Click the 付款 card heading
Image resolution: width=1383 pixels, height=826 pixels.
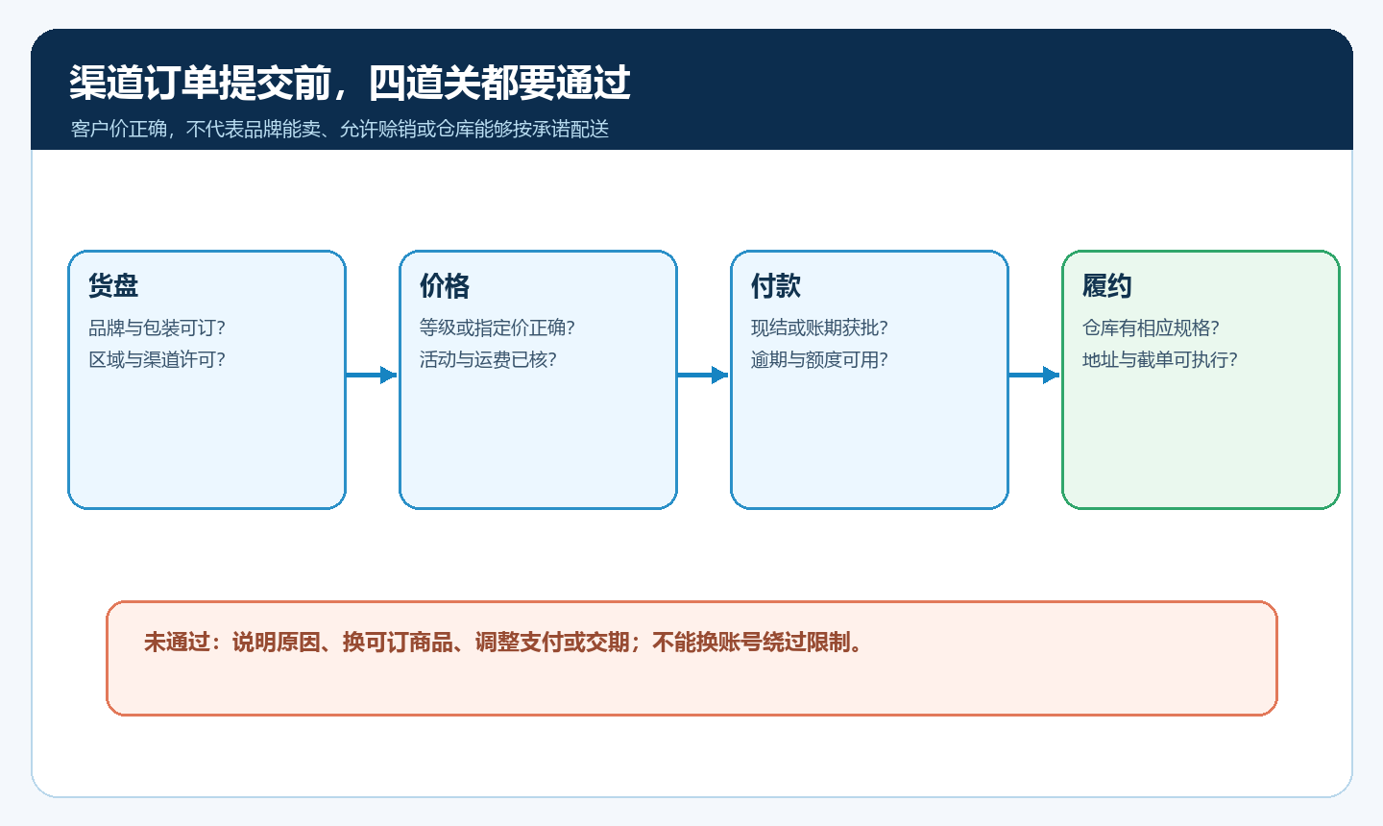click(x=776, y=285)
